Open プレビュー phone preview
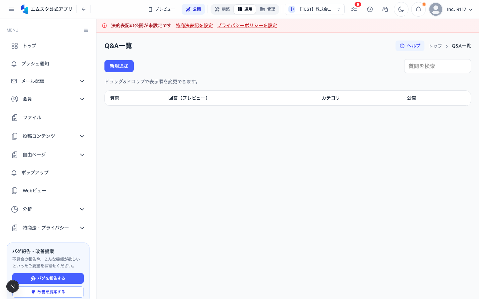The width and height of the screenshot is (479, 299). click(x=161, y=9)
